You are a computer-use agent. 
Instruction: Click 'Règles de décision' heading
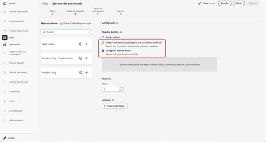click(x=49, y=23)
